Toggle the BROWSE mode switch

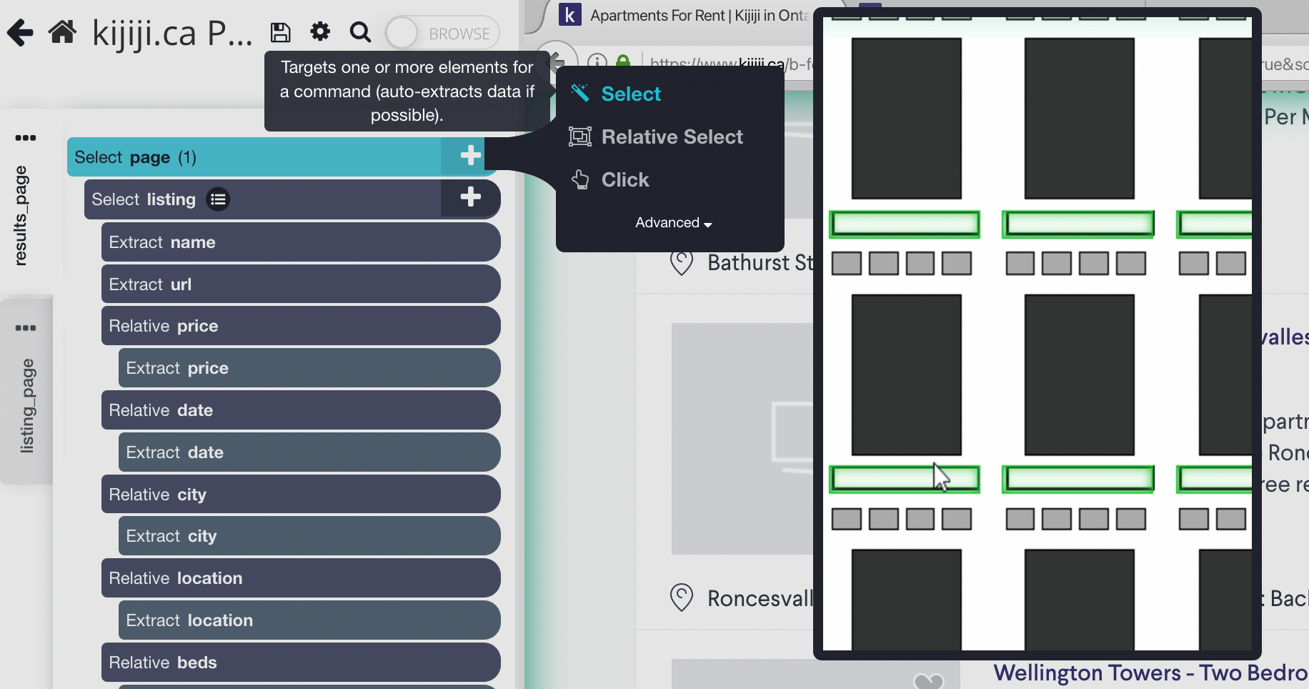pyautogui.click(x=442, y=33)
